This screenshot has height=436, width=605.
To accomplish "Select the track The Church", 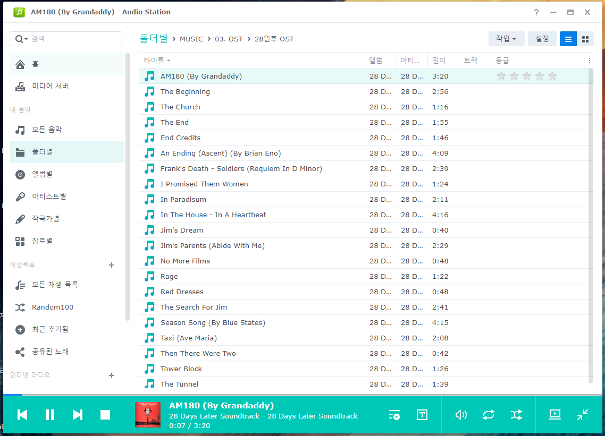I will tap(364, 107).
